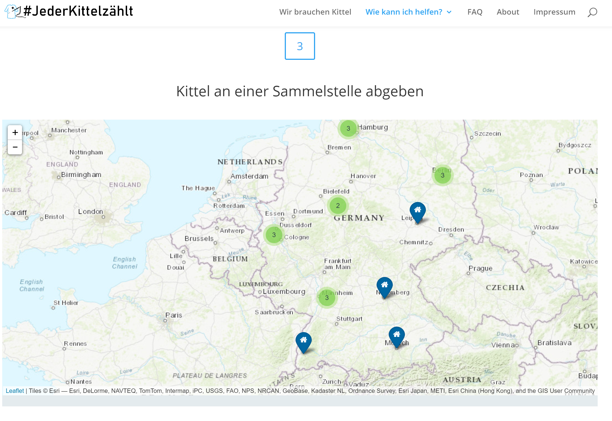Screen dimensions: 612x421
Task: Open the FAQ page
Action: pyautogui.click(x=475, y=12)
